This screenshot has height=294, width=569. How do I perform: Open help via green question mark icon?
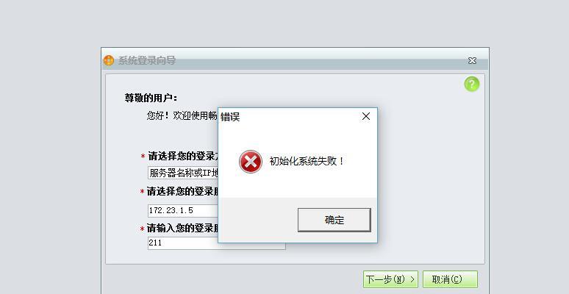(x=472, y=85)
